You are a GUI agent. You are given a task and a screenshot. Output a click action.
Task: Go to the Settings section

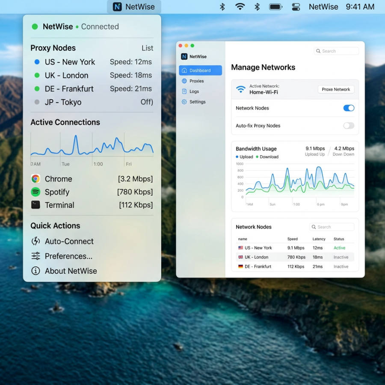pos(200,102)
